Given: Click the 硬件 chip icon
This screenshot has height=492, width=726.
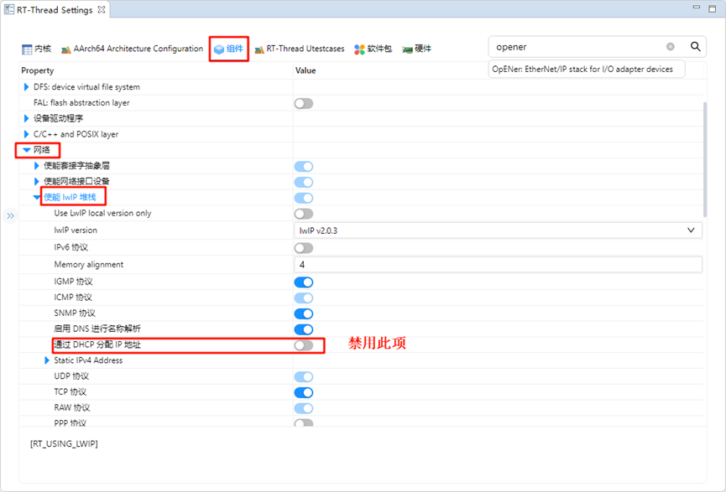Looking at the screenshot, I should [x=407, y=49].
